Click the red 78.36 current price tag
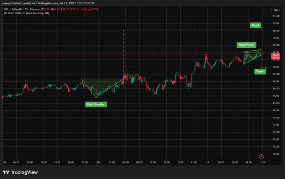The image size is (285, 179). click(275, 56)
